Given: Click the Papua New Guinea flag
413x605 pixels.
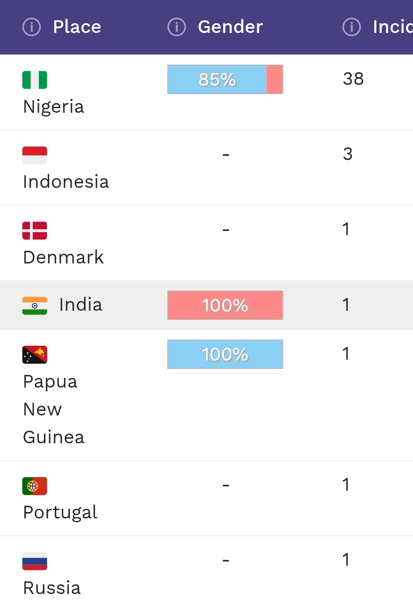Looking at the screenshot, I should click(x=35, y=355).
